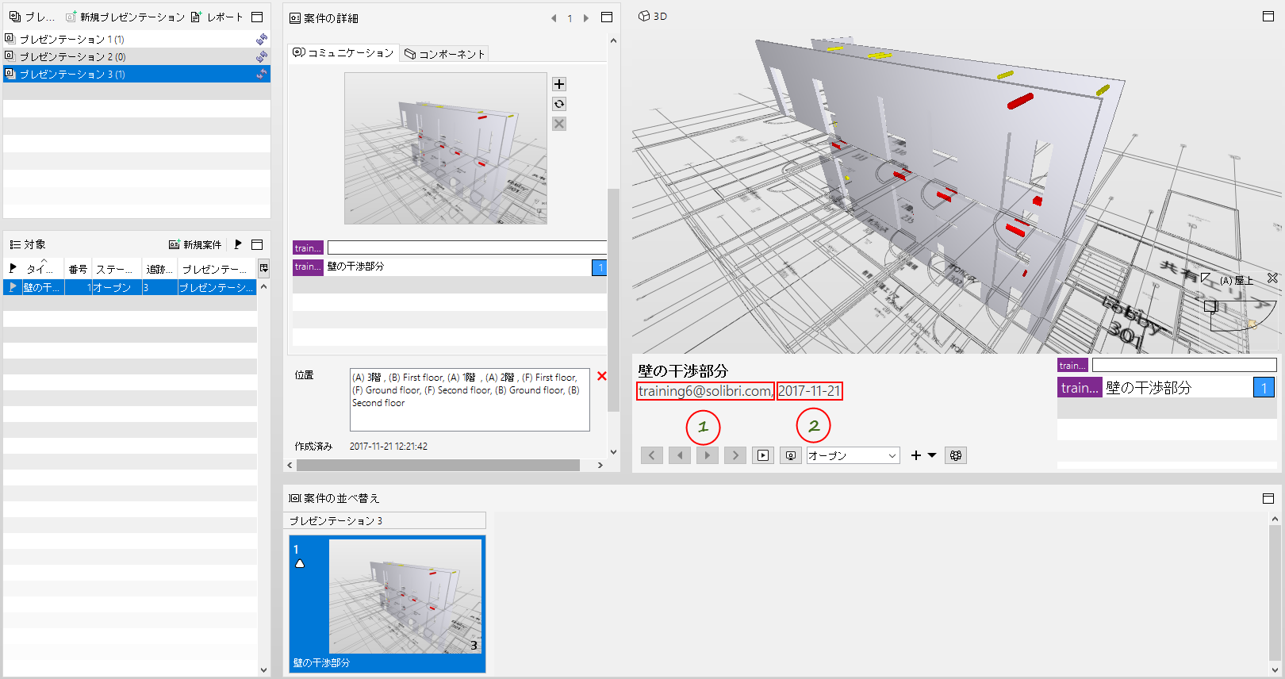Go to next slide with right triangle

pos(708,455)
